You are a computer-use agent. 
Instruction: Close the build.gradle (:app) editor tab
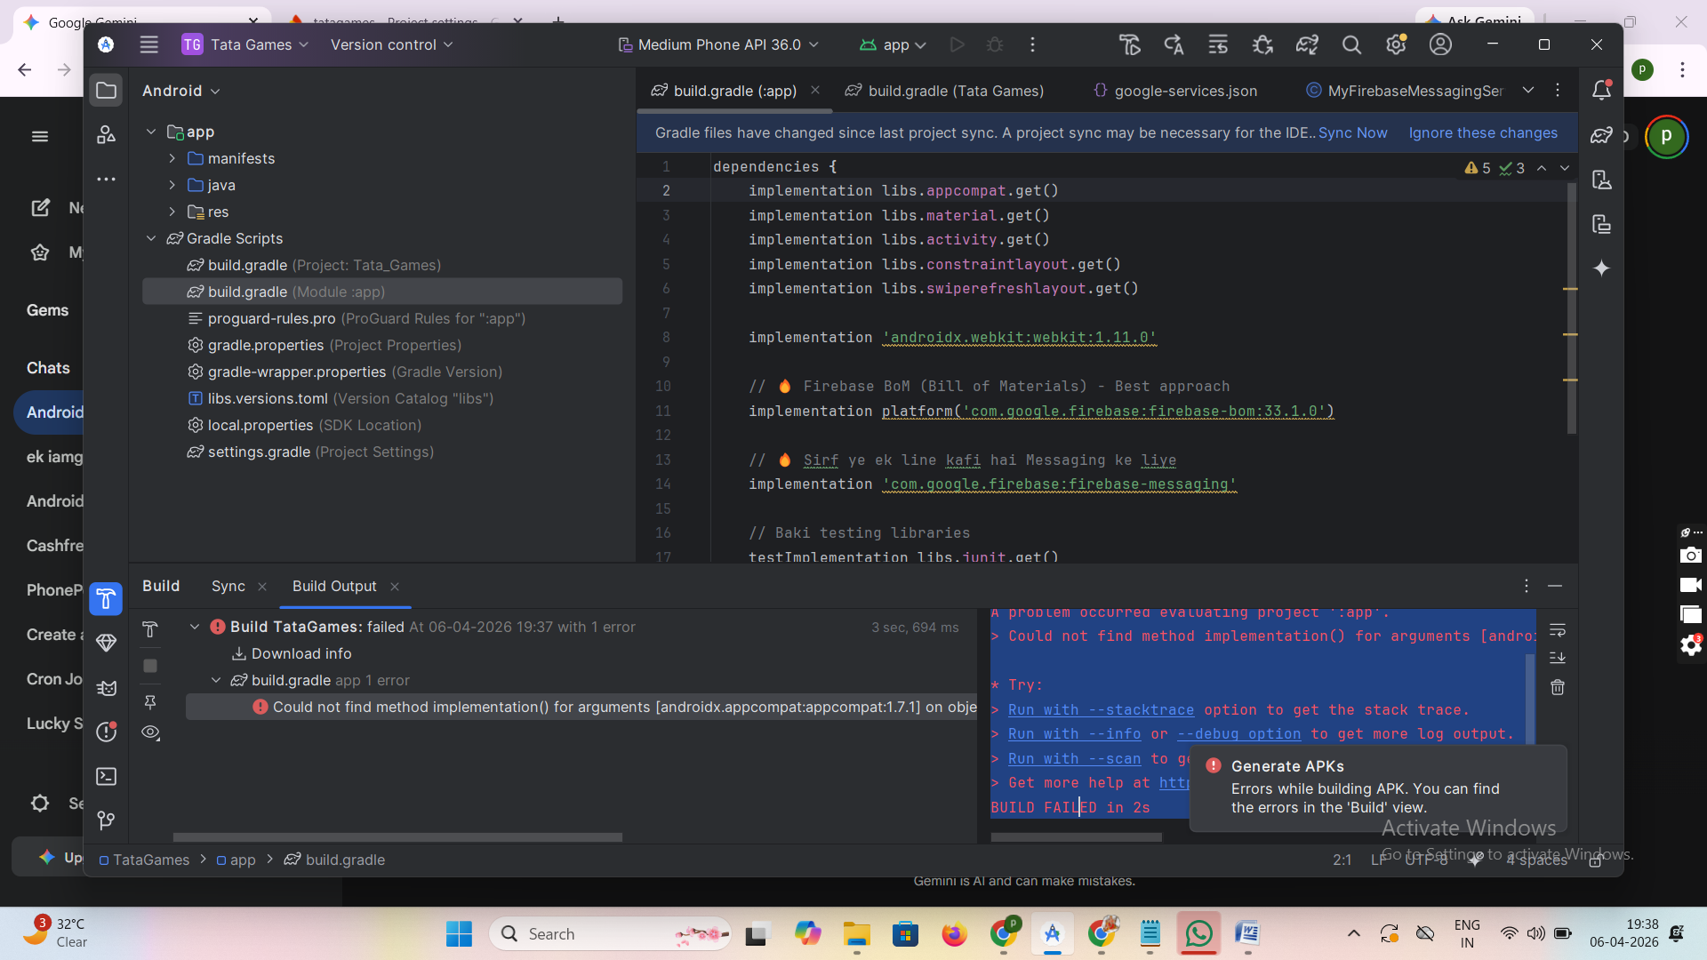815,90
